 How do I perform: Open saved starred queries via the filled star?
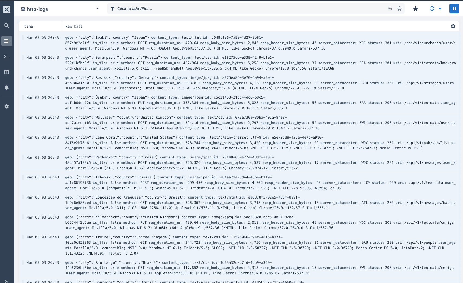click(416, 8)
